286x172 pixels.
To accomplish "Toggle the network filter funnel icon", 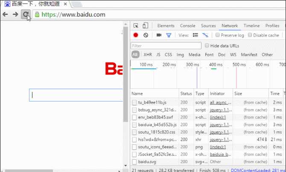I will tap(169, 35).
